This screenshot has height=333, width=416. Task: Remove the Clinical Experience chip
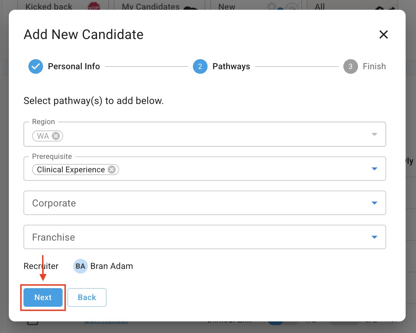112,170
